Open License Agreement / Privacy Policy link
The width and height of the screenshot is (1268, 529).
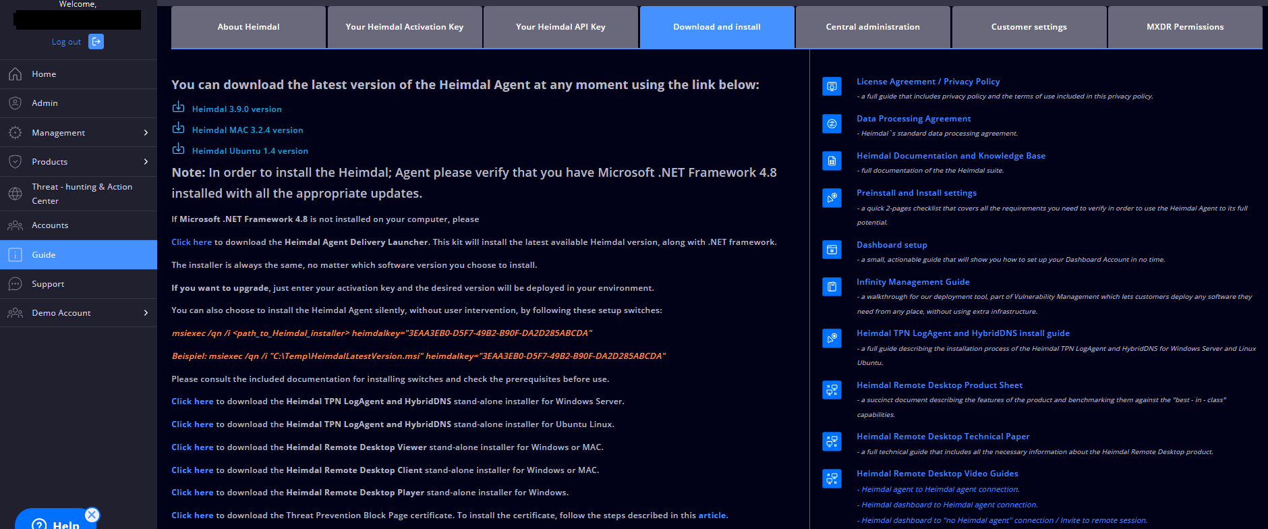pos(928,82)
